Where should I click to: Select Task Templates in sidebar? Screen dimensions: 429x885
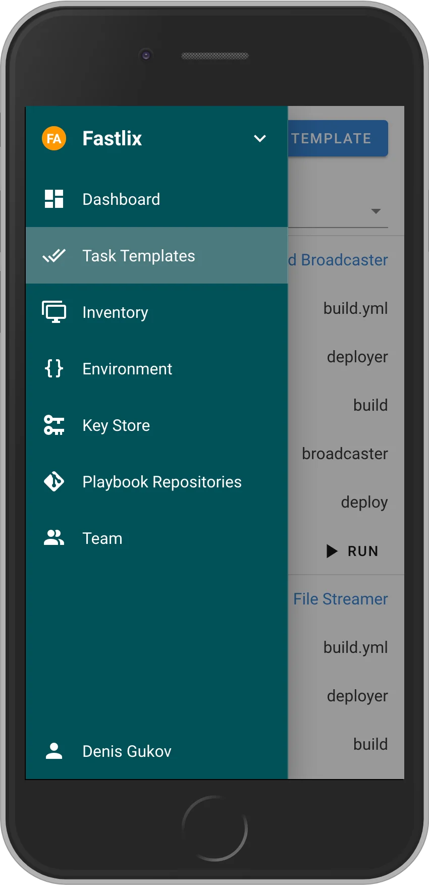pyautogui.click(x=156, y=255)
